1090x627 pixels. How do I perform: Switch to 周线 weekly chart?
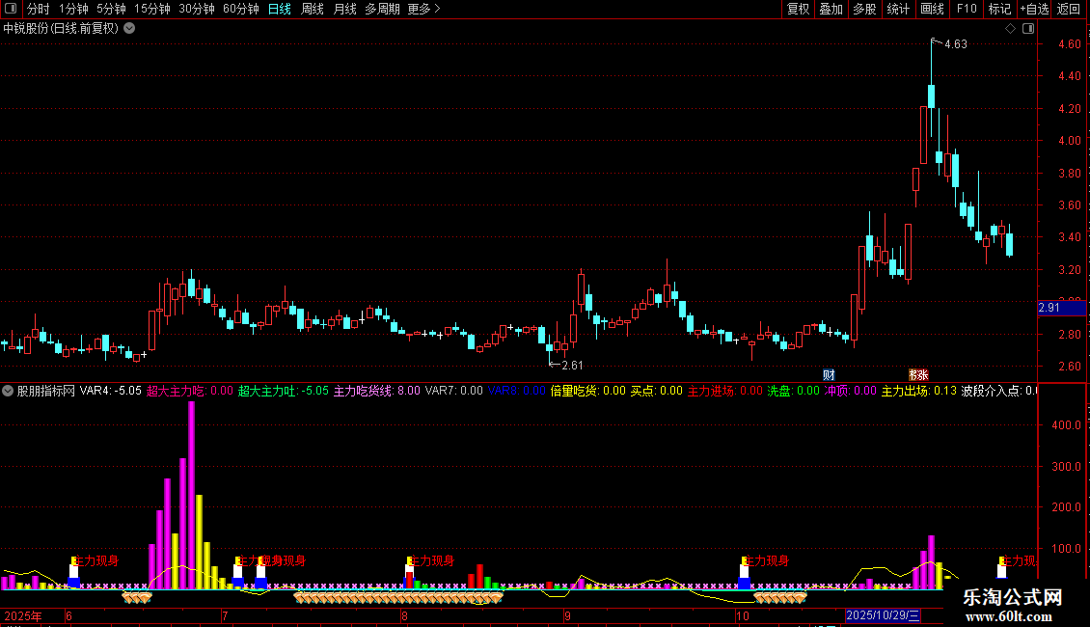pyautogui.click(x=313, y=9)
